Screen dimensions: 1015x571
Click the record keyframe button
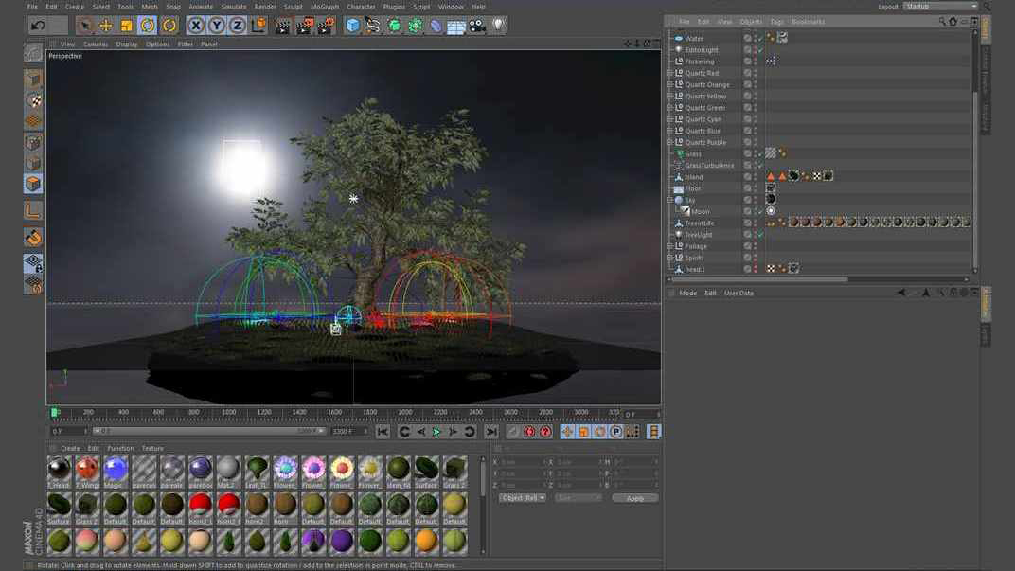pyautogui.click(x=529, y=432)
